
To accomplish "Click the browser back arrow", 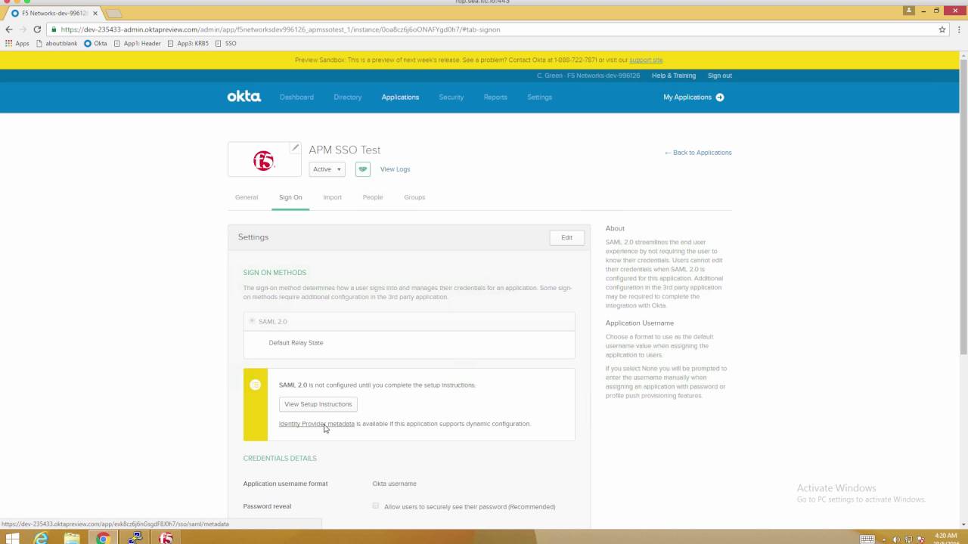I will (9, 29).
